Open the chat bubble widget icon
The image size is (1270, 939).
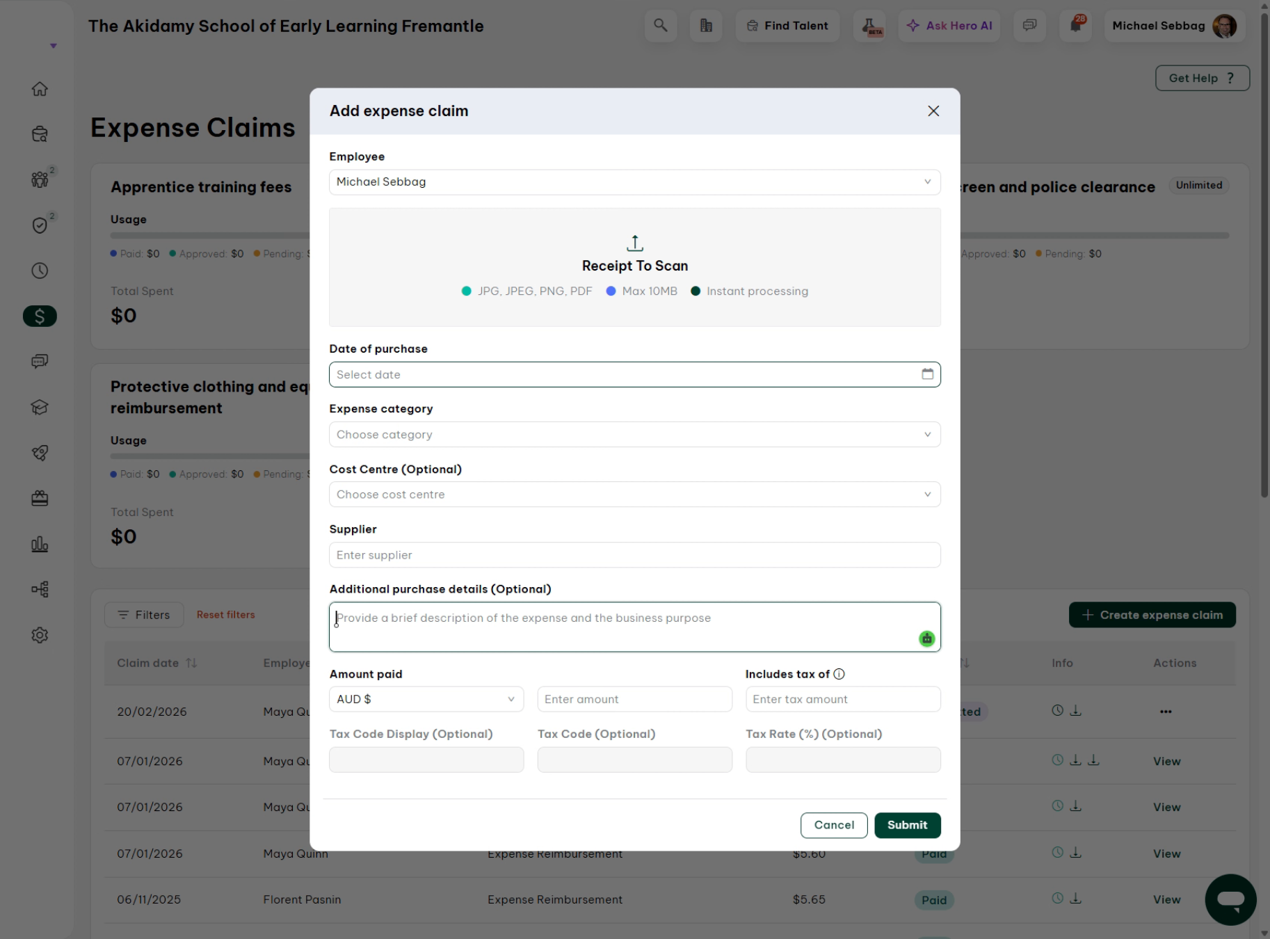(x=1230, y=899)
